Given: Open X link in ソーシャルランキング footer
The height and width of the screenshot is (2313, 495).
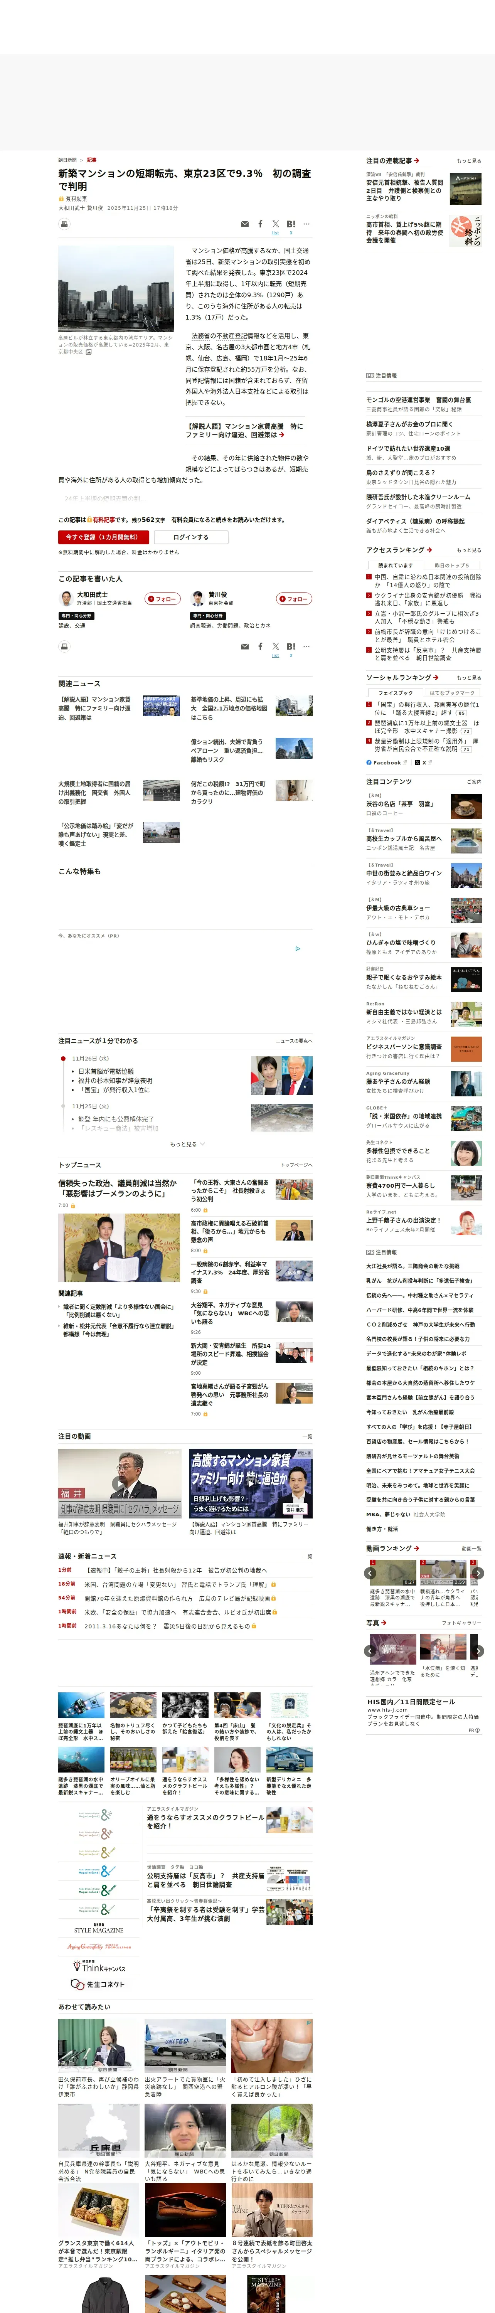Looking at the screenshot, I should [424, 762].
